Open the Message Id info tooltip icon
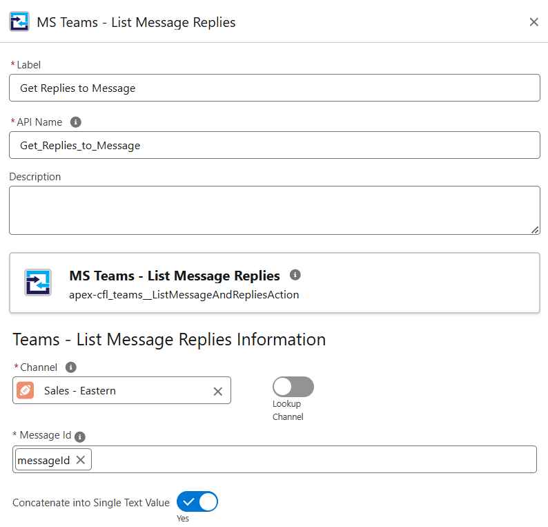The width and height of the screenshot is (548, 527). [x=80, y=437]
